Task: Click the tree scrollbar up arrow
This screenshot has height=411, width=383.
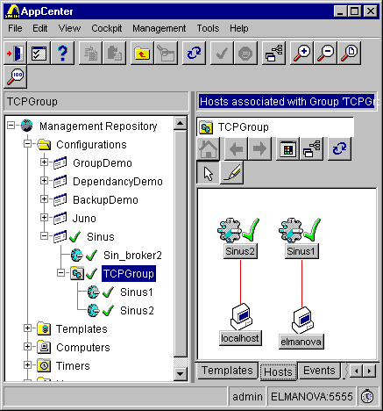Action: tap(181, 123)
